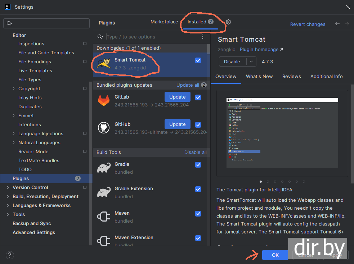
Task: Toggle the GitHub plugin checkbox
Action: point(198,125)
